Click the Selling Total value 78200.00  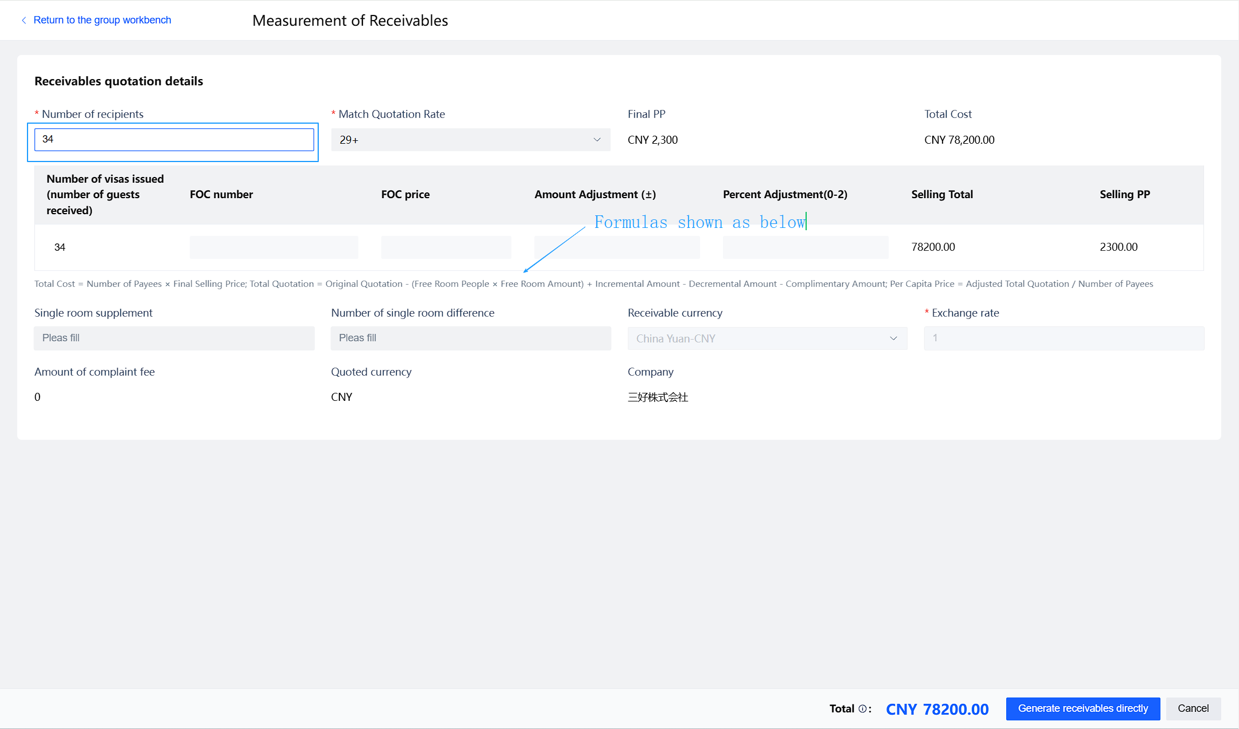[x=933, y=247]
